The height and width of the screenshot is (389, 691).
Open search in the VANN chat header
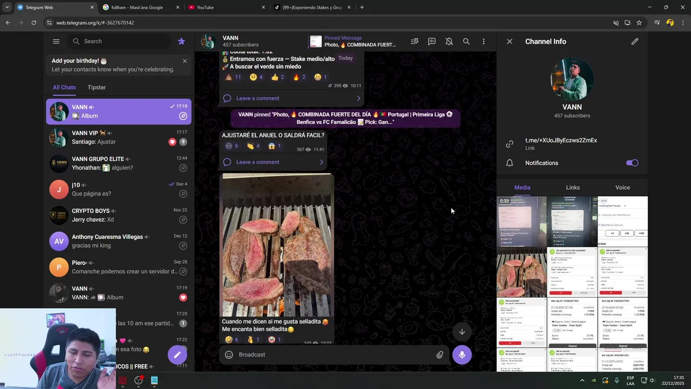[466, 41]
